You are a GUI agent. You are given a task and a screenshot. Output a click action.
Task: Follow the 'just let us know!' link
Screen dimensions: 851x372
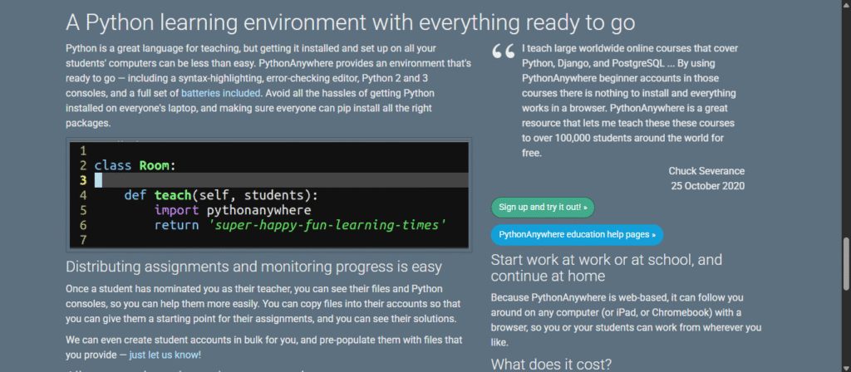coord(165,355)
